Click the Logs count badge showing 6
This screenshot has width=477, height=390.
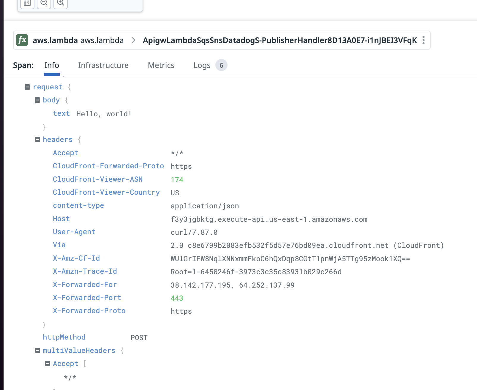click(x=221, y=65)
